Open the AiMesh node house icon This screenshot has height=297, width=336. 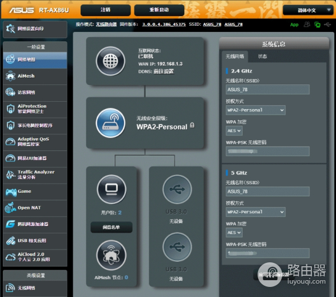111,255
